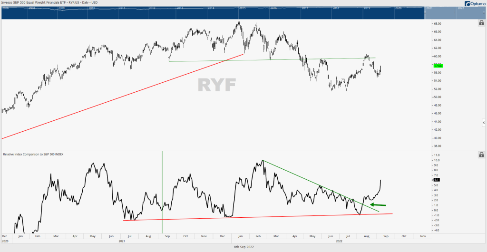Click the 6.1 relative value tag
The image size is (487, 252).
coord(436,180)
